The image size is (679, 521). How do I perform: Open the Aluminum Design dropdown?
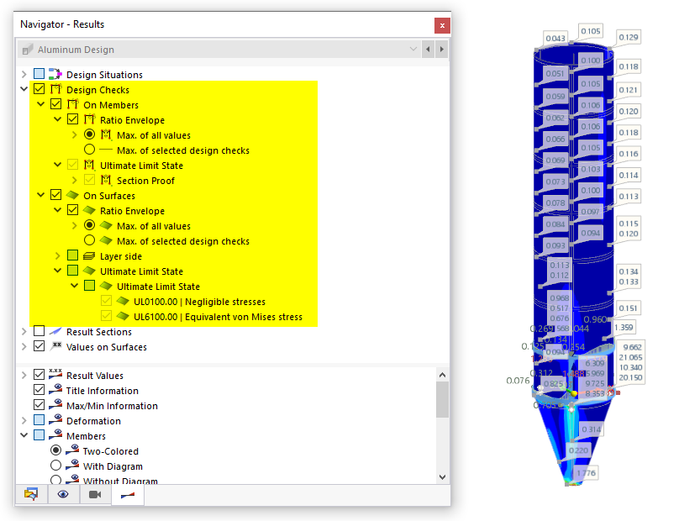(x=413, y=49)
